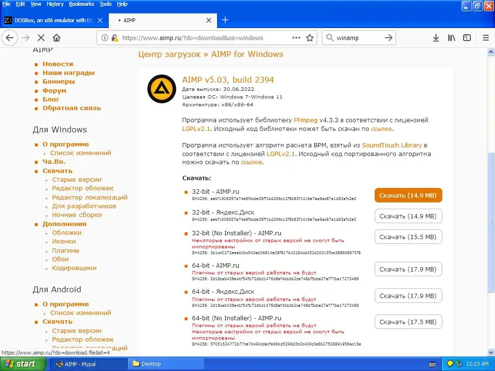Image resolution: width=495 pixels, height=371 pixels.
Task: Download 64-bit No Installer 17.5 MB
Action: [x=408, y=322]
